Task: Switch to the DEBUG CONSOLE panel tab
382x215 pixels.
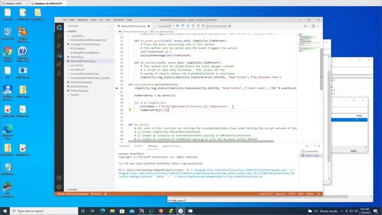Action: click(171, 146)
